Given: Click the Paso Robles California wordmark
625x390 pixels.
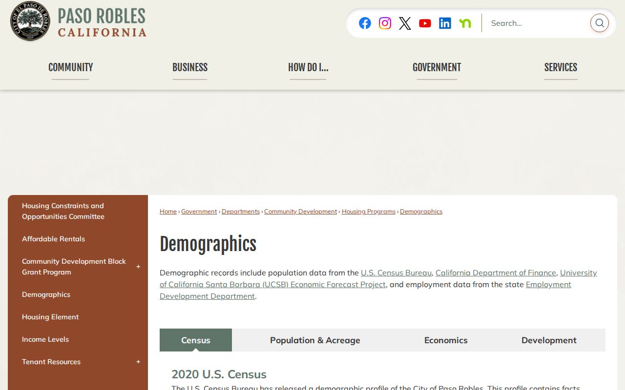Looking at the screenshot, I should (x=102, y=22).
